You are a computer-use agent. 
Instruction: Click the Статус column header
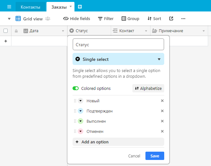[89, 31]
